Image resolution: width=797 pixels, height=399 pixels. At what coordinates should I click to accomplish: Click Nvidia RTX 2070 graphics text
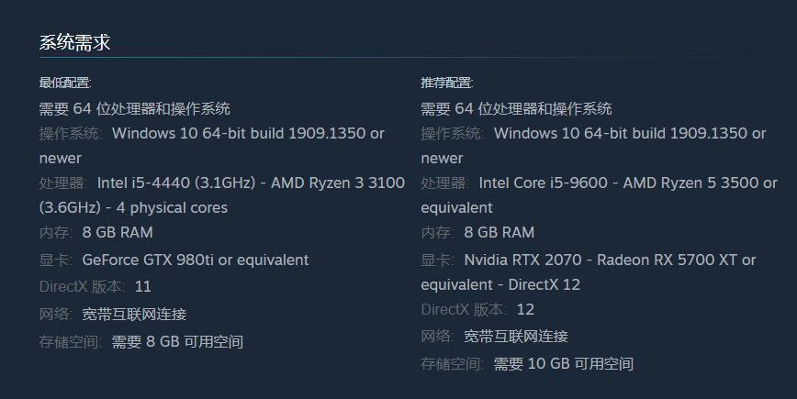point(522,260)
